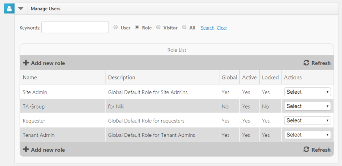This screenshot has height=166, width=342.
Task: Click 'Global Default Role for Site Admins' description
Action: tap(148, 92)
